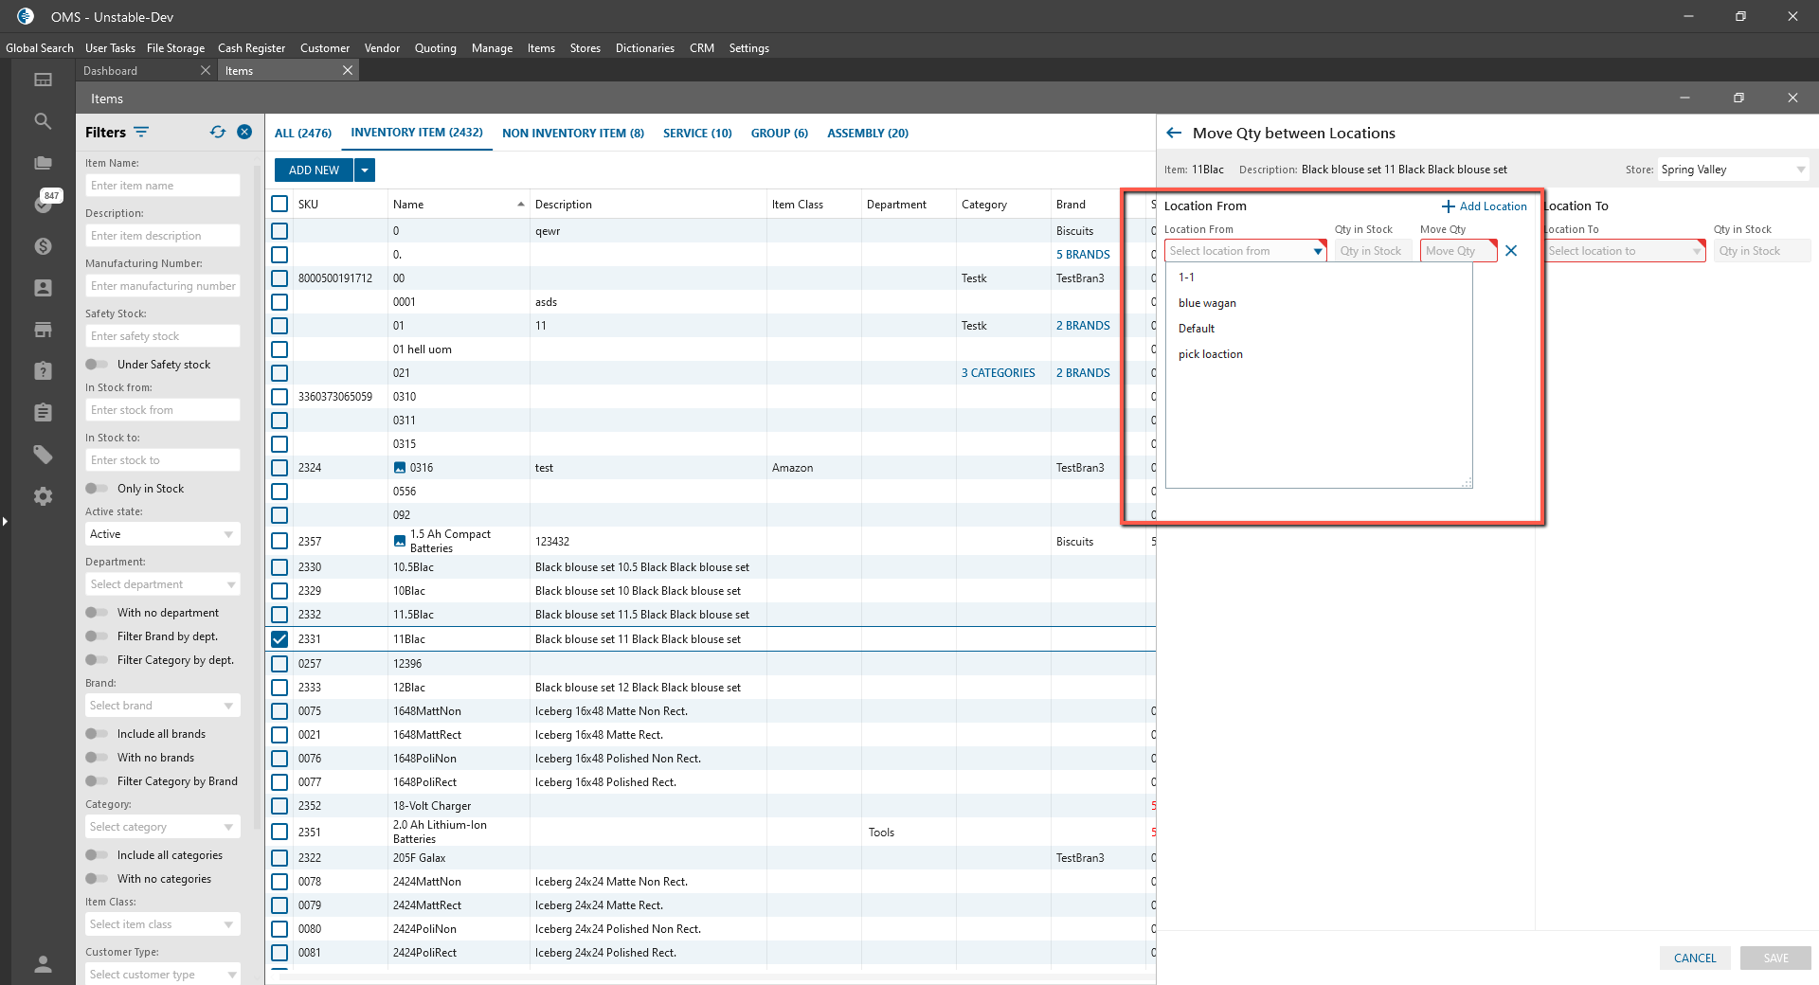The width and height of the screenshot is (1819, 985).
Task: Click the dollar sign sidebar icon
Action: (x=43, y=246)
